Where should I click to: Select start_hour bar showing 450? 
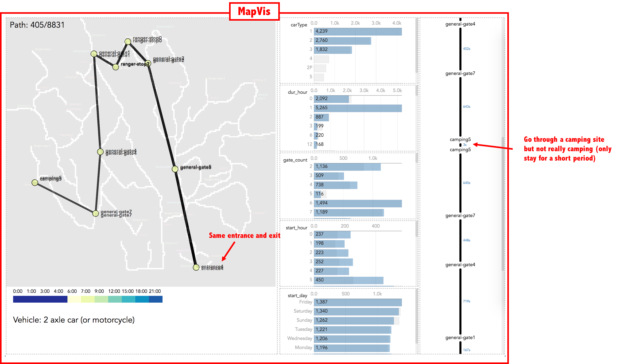point(348,280)
